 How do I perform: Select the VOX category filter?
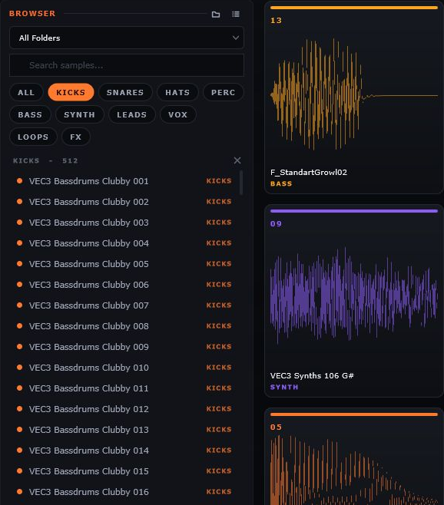(x=177, y=114)
